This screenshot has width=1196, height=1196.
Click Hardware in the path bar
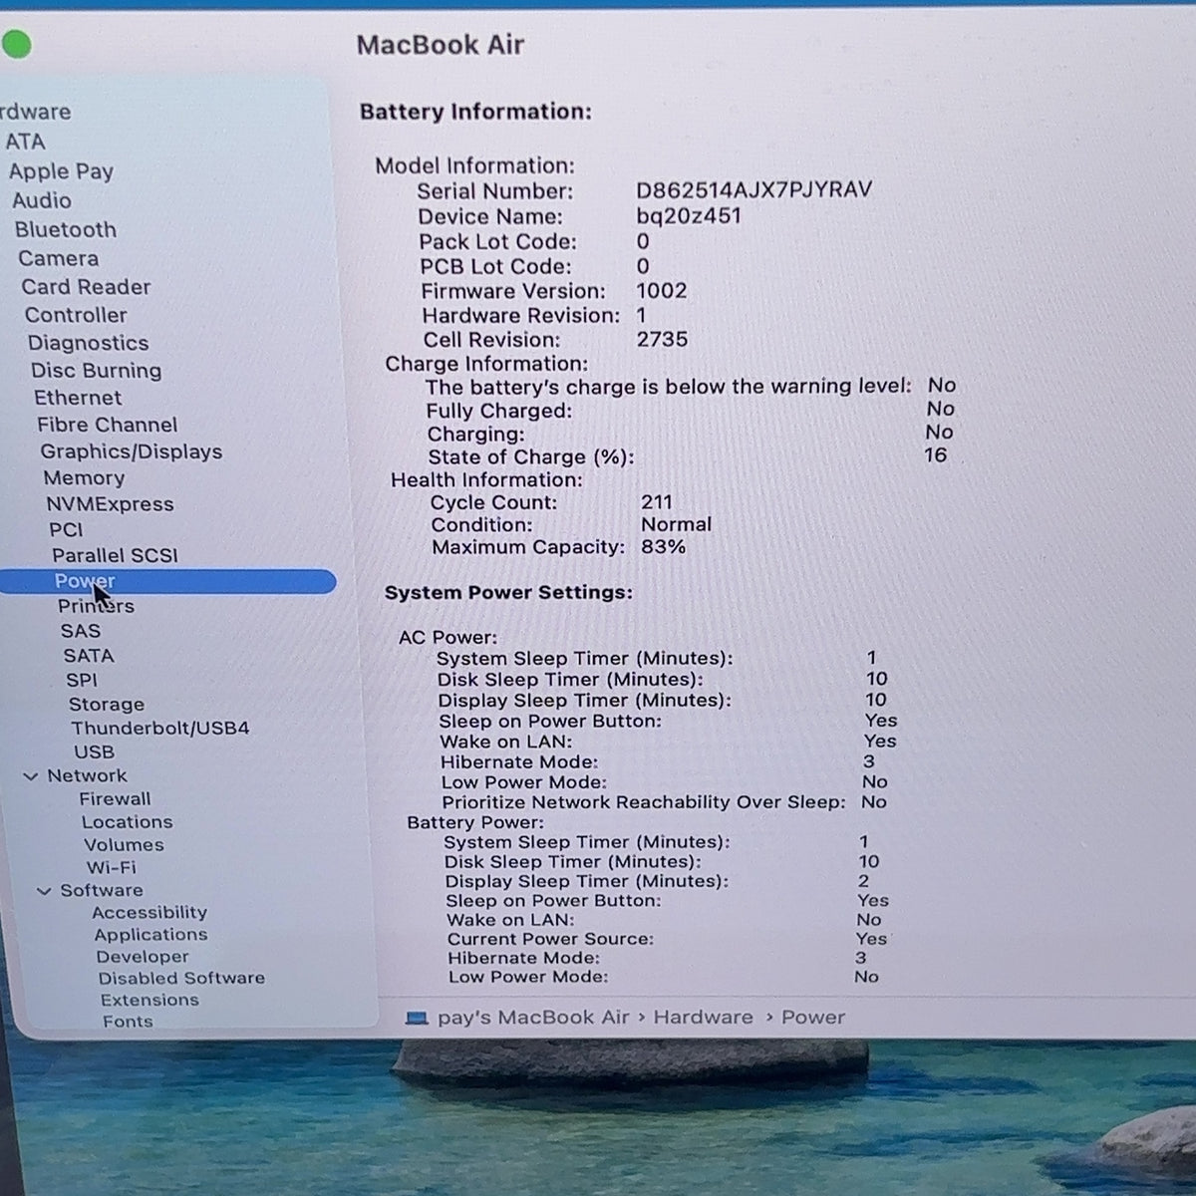click(x=704, y=1018)
